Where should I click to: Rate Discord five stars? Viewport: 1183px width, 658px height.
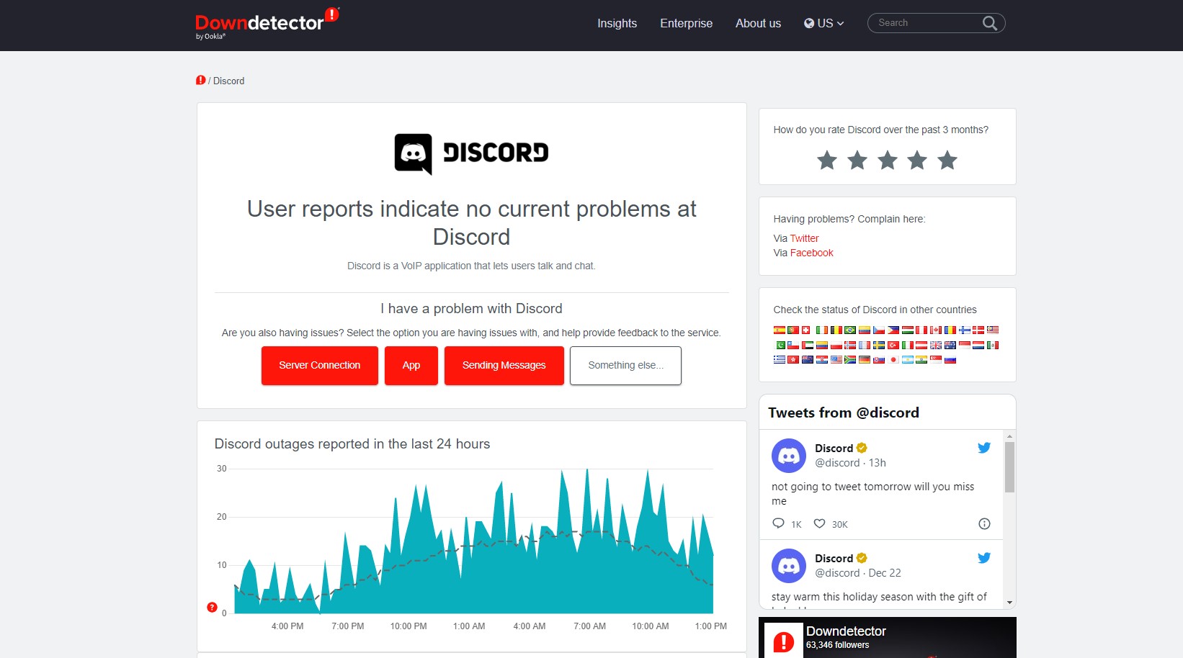pyautogui.click(x=947, y=160)
